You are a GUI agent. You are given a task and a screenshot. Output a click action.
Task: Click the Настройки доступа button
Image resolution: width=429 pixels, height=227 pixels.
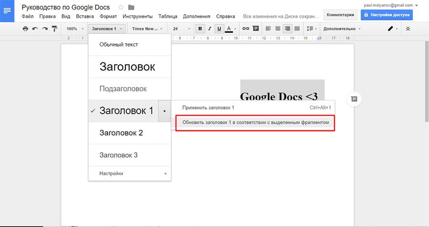pos(387,15)
